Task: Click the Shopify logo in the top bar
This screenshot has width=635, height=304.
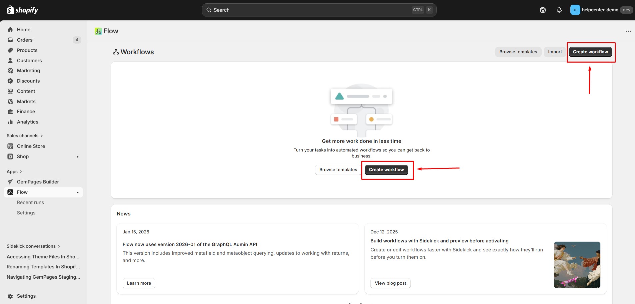Action: (22, 10)
